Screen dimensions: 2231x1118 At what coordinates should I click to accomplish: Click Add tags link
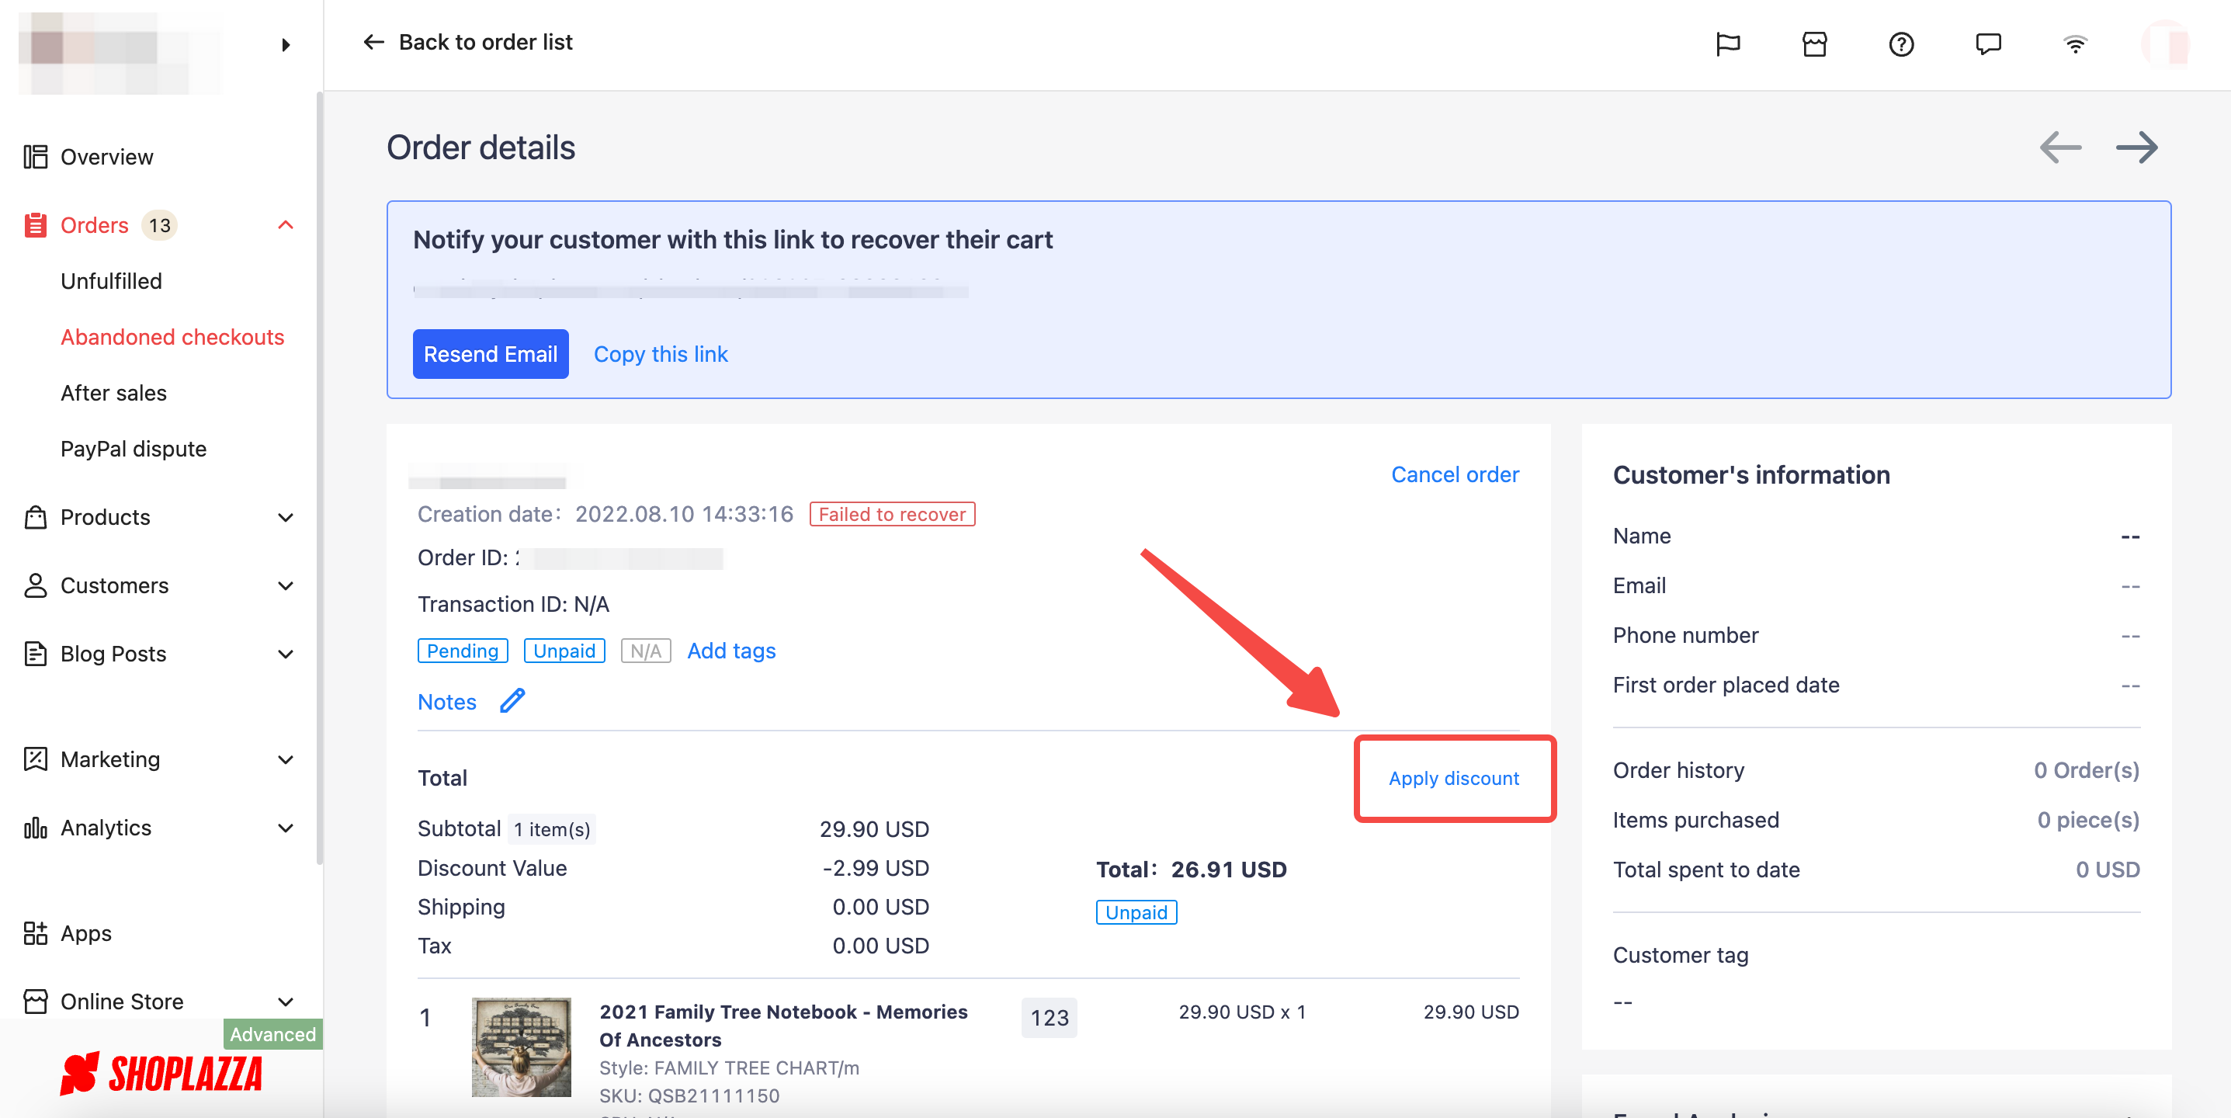click(731, 651)
